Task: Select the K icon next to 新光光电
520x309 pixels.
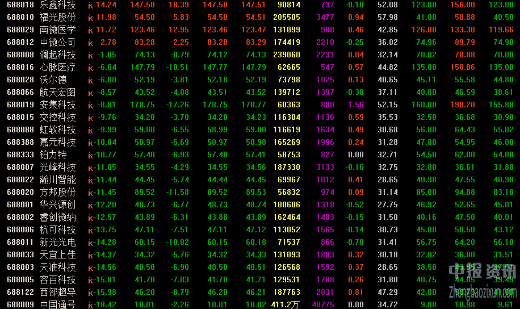Action: (x=90, y=243)
